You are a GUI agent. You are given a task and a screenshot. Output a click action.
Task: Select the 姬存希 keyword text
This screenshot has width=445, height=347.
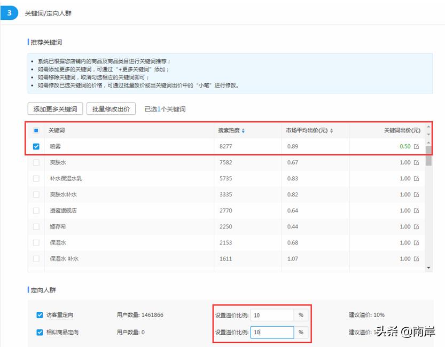click(x=58, y=226)
